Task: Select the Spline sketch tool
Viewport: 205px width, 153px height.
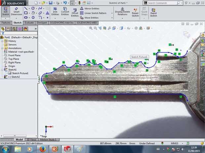Action: (x=40, y=9)
